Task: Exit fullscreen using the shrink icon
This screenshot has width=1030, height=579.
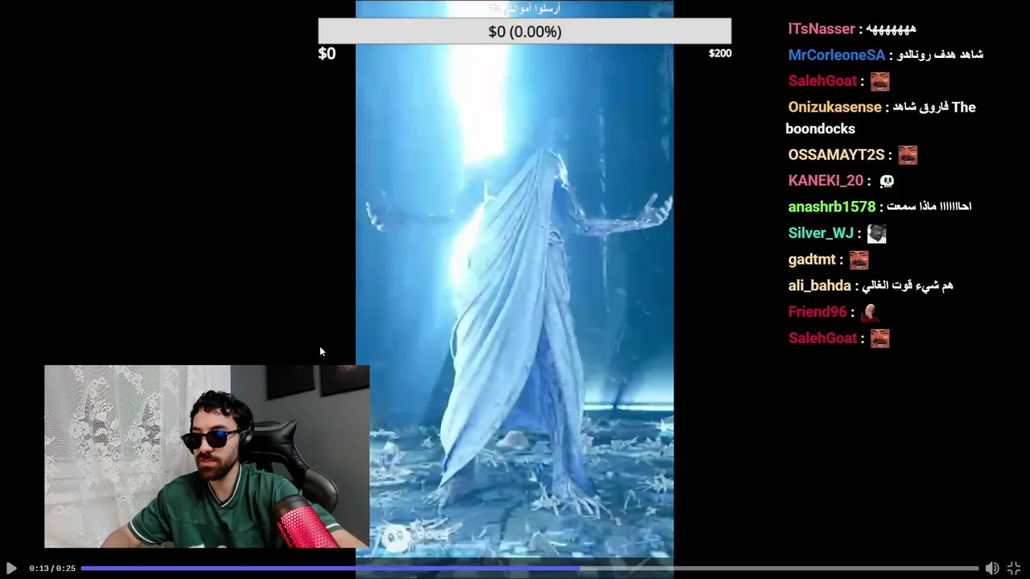Action: [x=1014, y=568]
